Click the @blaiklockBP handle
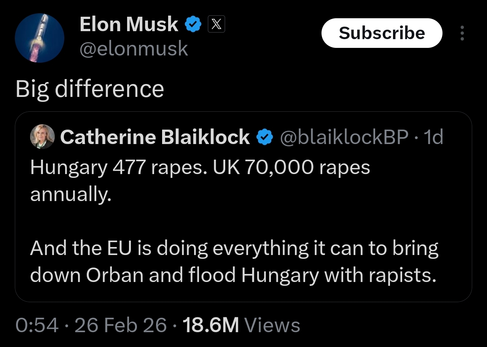487x347 pixels. point(344,137)
